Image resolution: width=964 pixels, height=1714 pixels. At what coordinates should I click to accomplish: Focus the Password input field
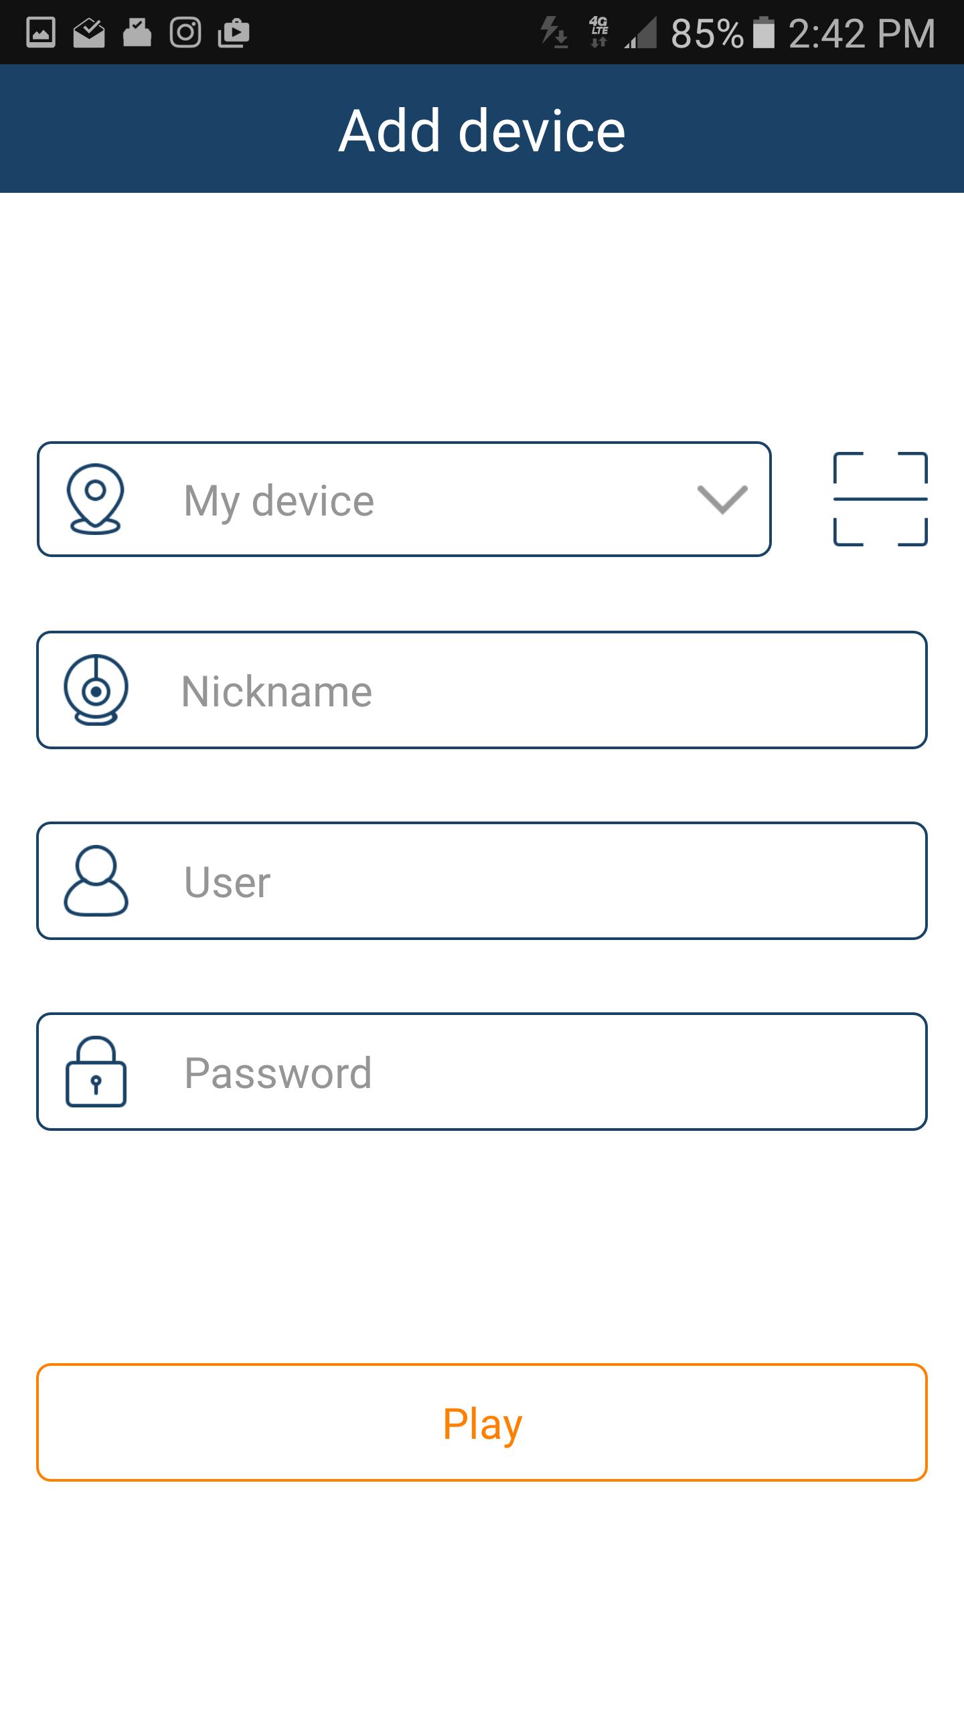click(x=482, y=1071)
